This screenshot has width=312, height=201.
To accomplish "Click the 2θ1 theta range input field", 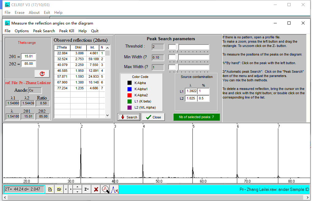I will (x=29, y=56).
